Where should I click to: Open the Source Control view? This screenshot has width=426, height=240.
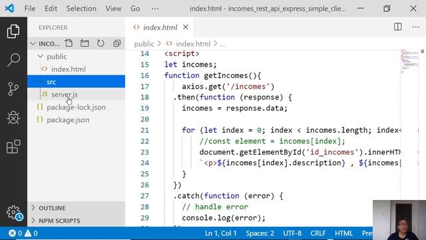(x=13, y=89)
